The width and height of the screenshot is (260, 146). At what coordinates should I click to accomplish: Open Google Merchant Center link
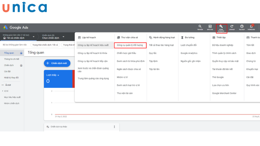pos(224,93)
